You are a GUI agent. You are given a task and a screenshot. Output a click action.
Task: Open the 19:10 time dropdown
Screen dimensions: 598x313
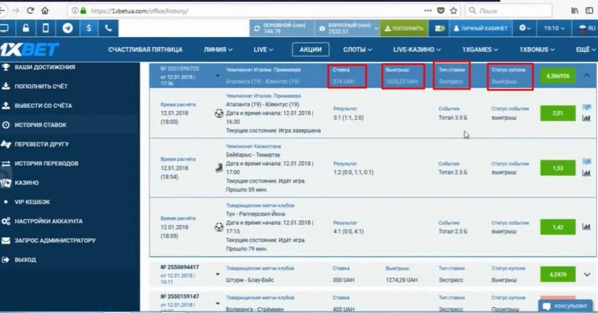(554, 29)
